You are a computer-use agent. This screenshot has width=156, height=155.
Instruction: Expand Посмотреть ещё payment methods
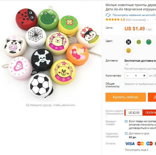[137, 150]
